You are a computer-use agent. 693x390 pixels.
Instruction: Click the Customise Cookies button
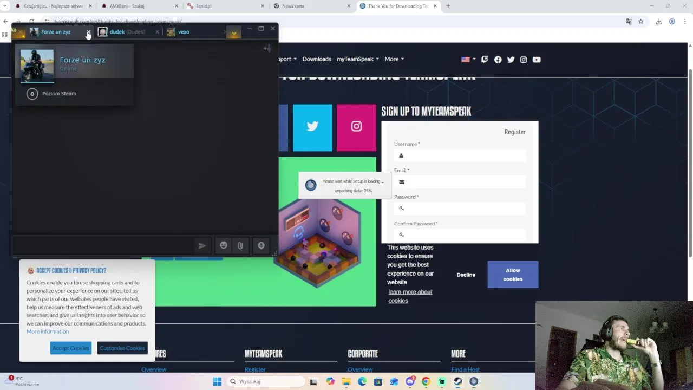(122, 348)
